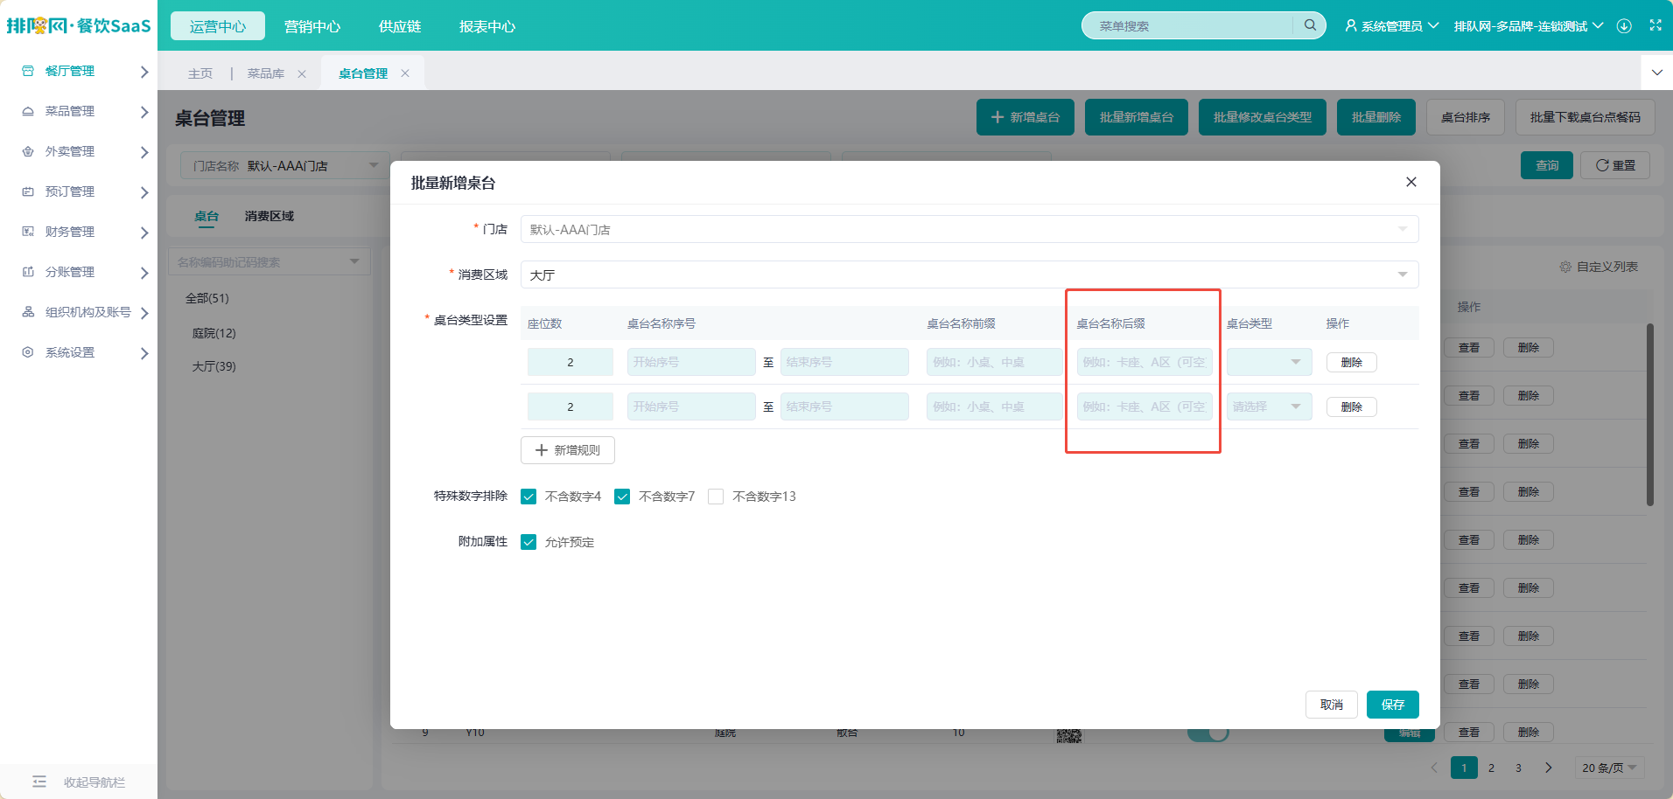Enable 不含数字13 checkbox
Screen dimensions: 1673x799
(x=716, y=497)
